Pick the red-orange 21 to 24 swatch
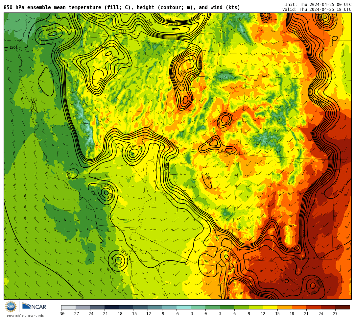The image size is (355, 320). point(314,307)
